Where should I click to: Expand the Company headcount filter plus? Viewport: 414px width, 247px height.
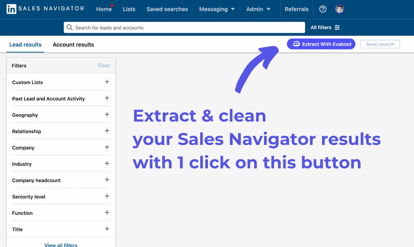point(107,180)
